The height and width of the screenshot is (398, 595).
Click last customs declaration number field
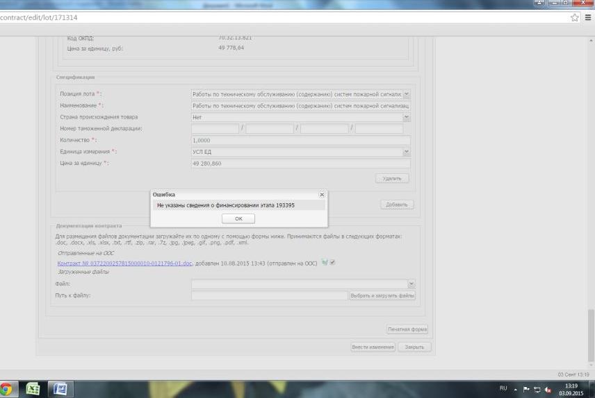(379, 129)
